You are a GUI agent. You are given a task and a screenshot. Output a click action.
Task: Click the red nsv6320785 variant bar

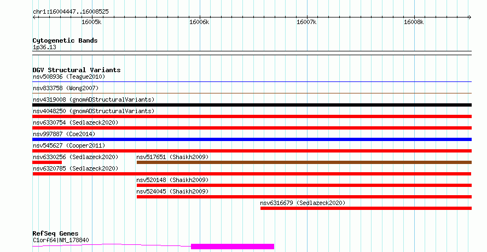click(252, 174)
